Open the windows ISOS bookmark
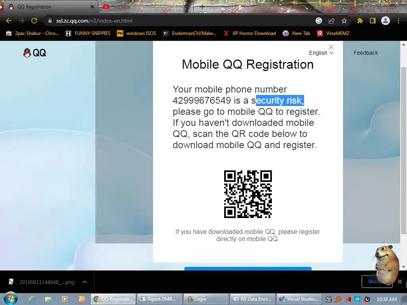407x305 pixels. [137, 33]
